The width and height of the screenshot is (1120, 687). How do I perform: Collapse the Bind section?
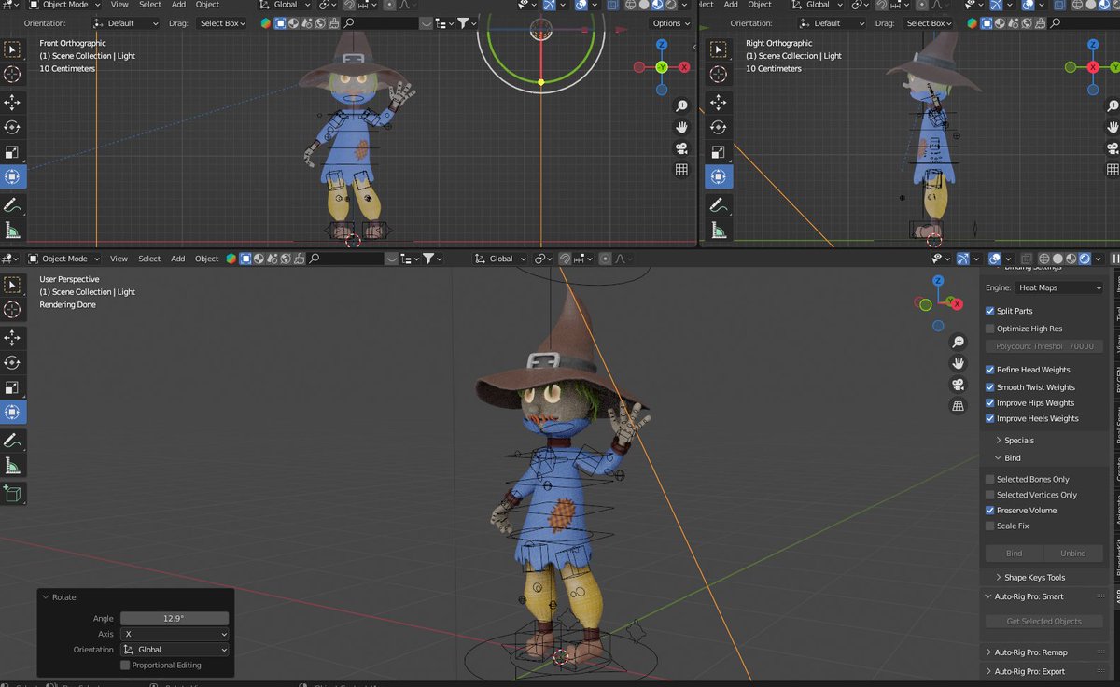click(x=1008, y=458)
